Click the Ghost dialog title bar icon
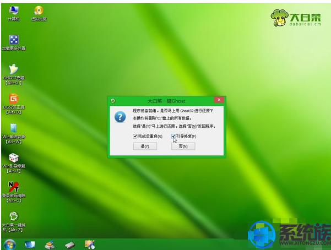This screenshot has width=331, height=250. click(x=113, y=101)
